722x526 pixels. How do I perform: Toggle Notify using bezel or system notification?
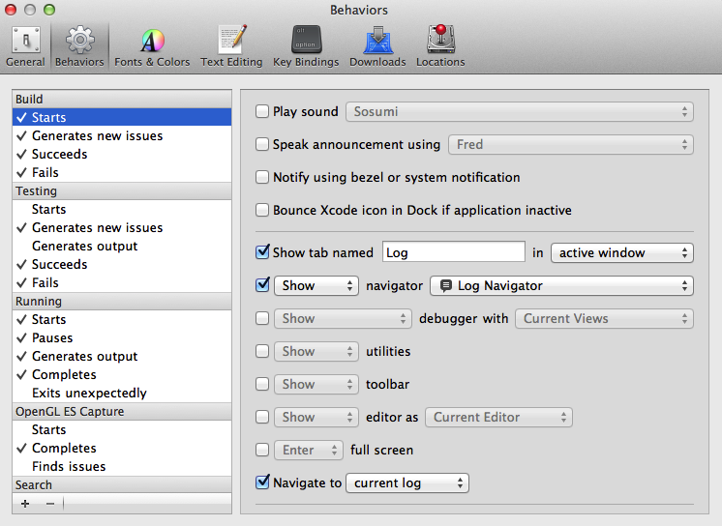coord(262,178)
